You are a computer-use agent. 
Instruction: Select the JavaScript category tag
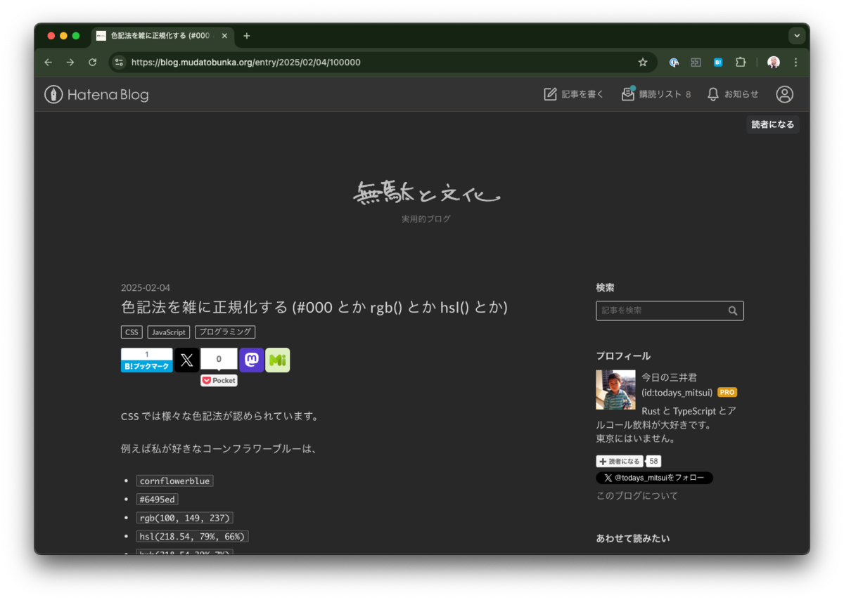click(169, 332)
